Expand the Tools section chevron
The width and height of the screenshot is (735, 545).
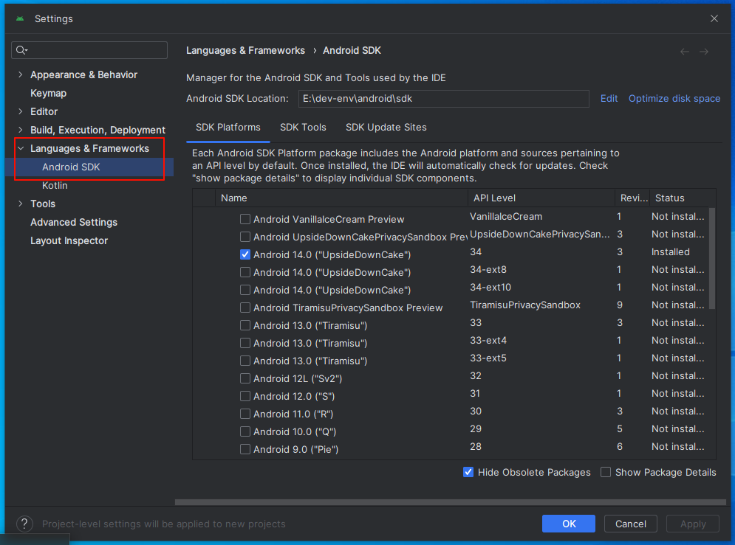20,204
